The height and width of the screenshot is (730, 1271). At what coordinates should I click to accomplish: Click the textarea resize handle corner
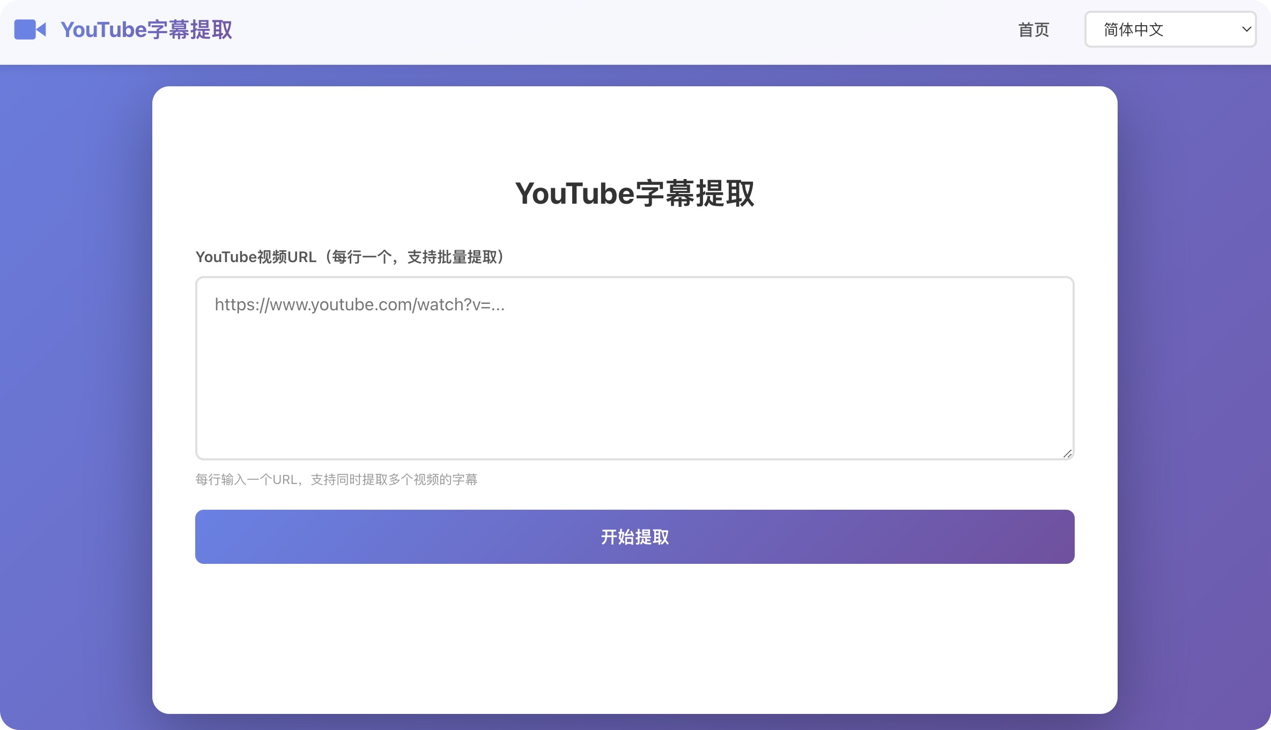point(1067,454)
